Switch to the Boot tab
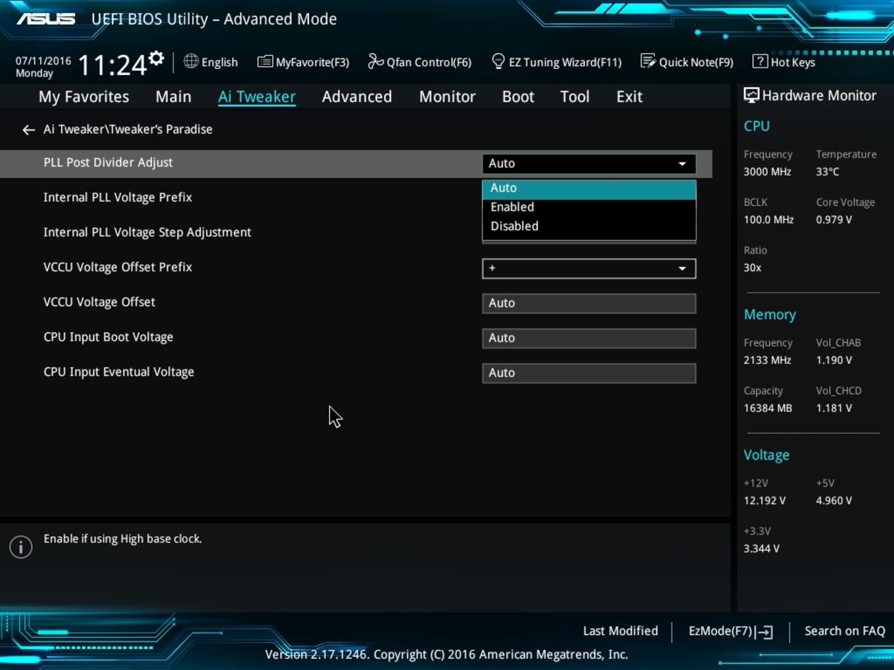 coord(518,97)
